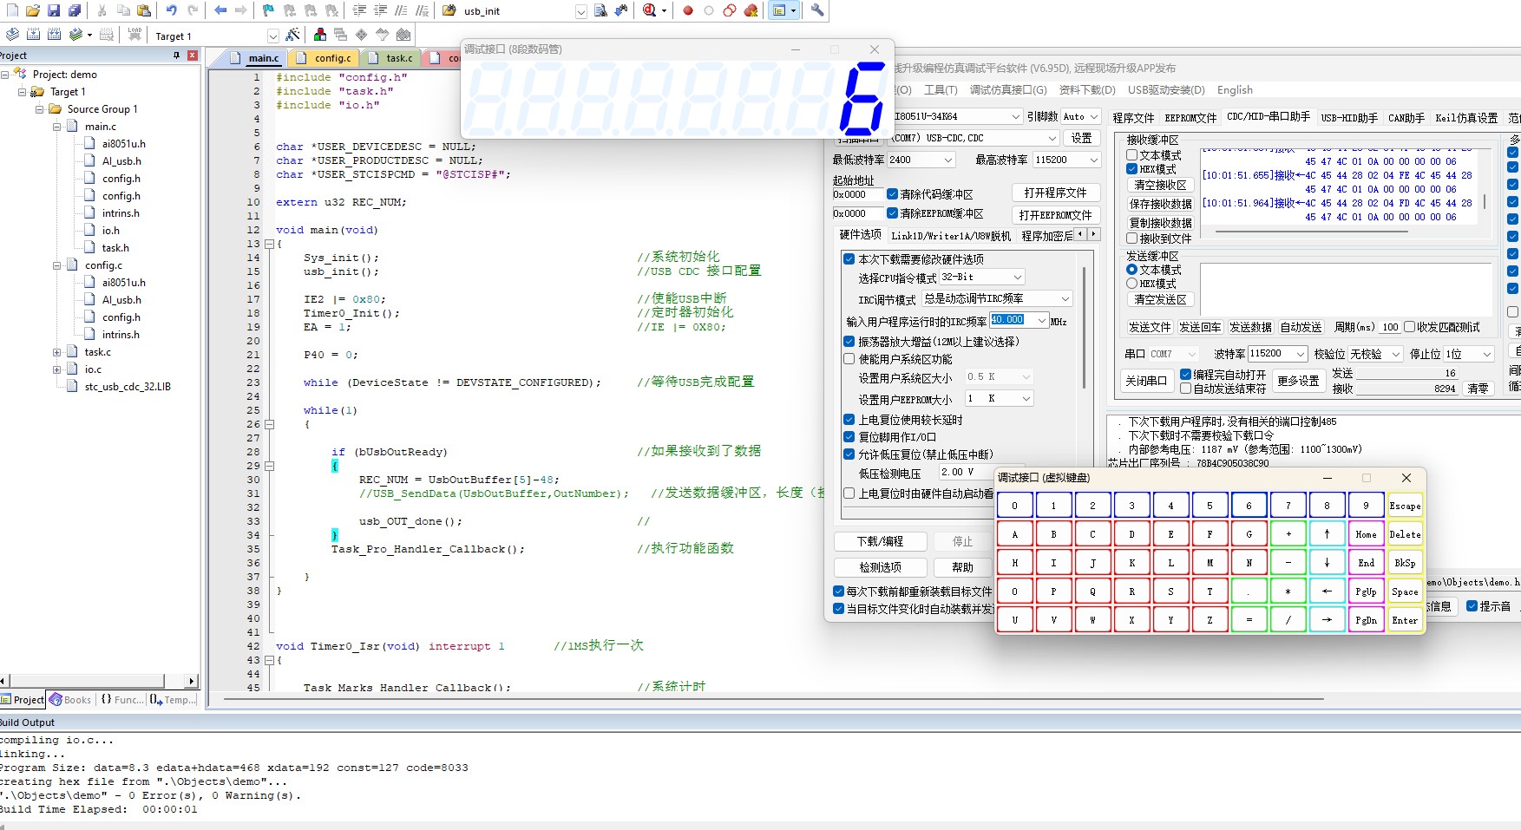Click the 关闭串口 button
Viewport: 1521px width, 830px height.
coord(1146,381)
